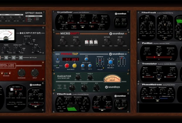Select Small size in Effect Rack
182x123 pixels.
[x=26, y=18]
